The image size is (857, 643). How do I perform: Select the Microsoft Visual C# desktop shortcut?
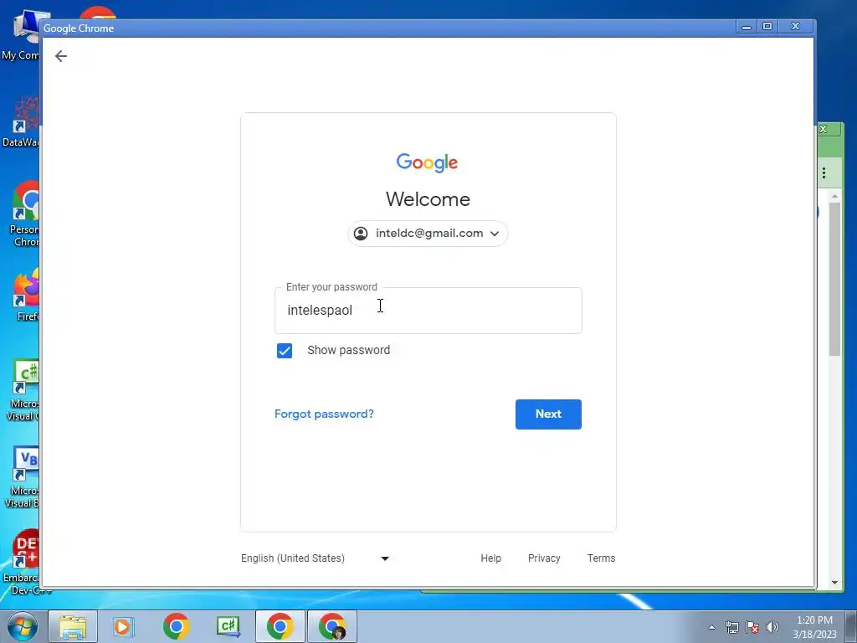click(23, 390)
